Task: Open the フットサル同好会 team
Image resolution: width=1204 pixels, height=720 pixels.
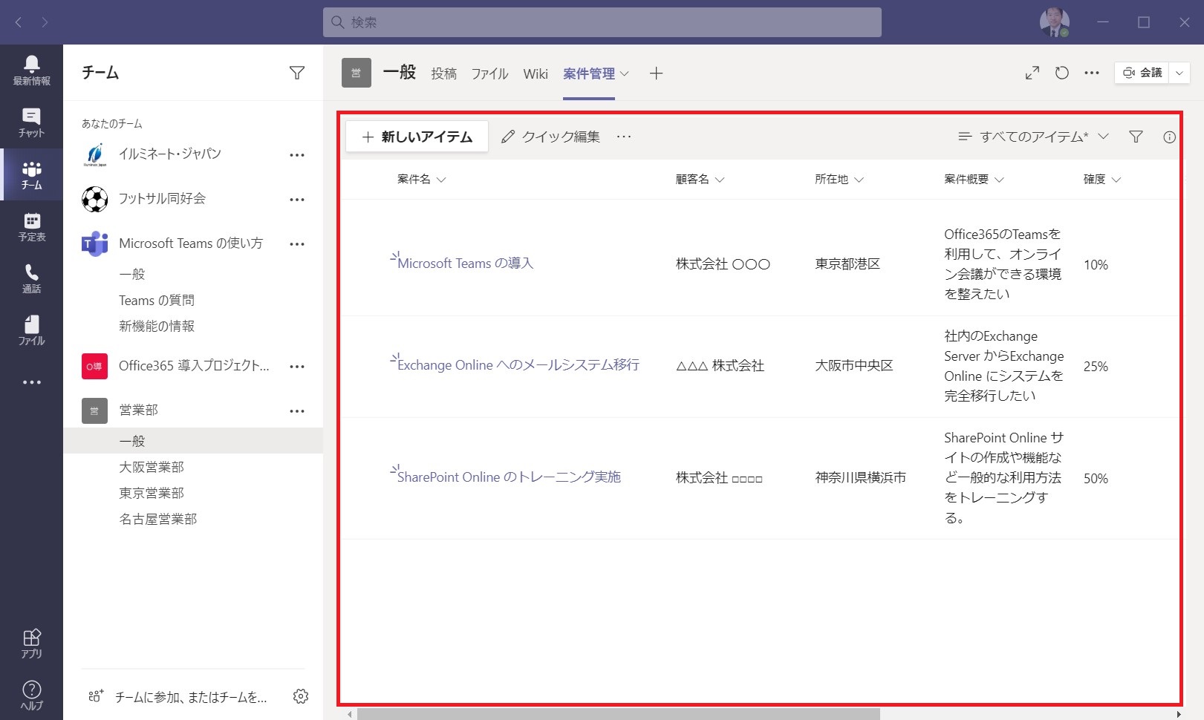Action: [162, 199]
